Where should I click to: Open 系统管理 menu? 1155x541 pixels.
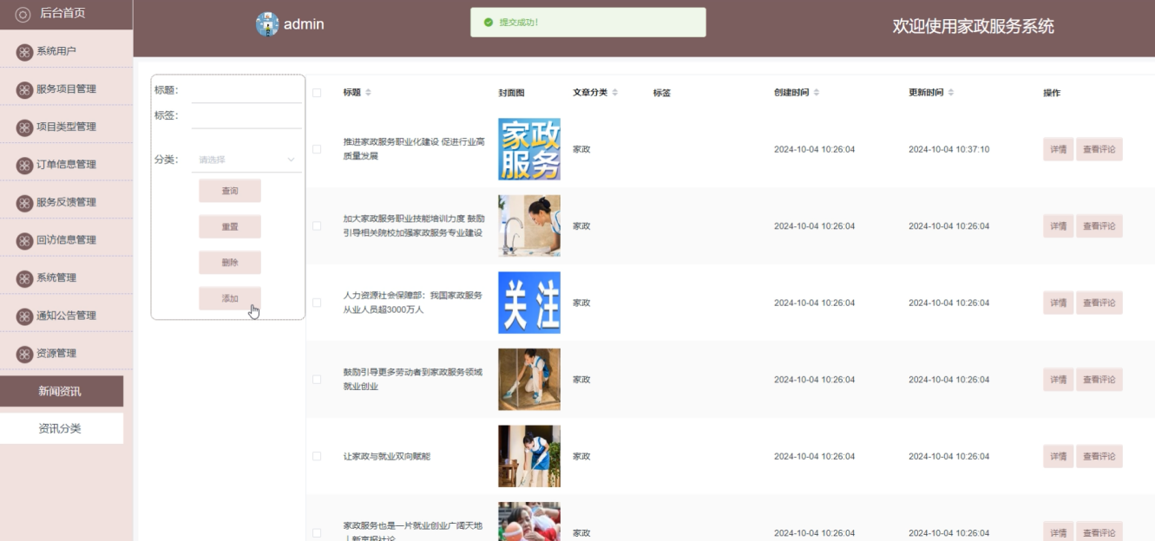[x=66, y=278]
